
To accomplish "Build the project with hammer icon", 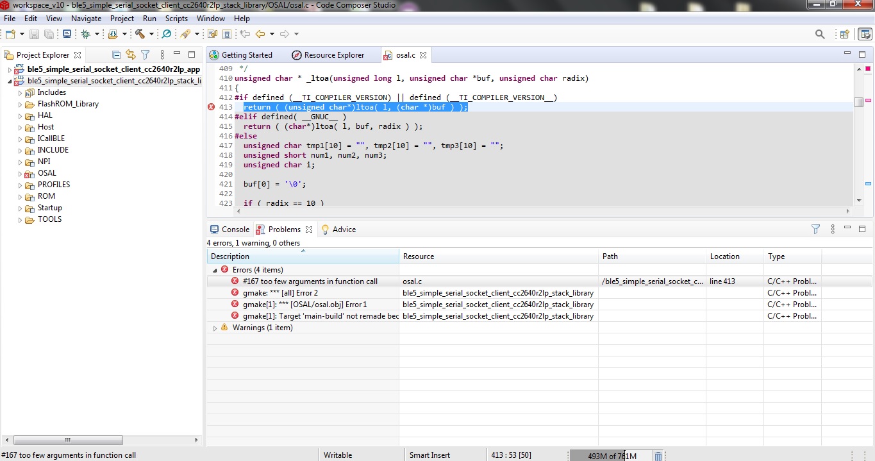I will point(140,34).
